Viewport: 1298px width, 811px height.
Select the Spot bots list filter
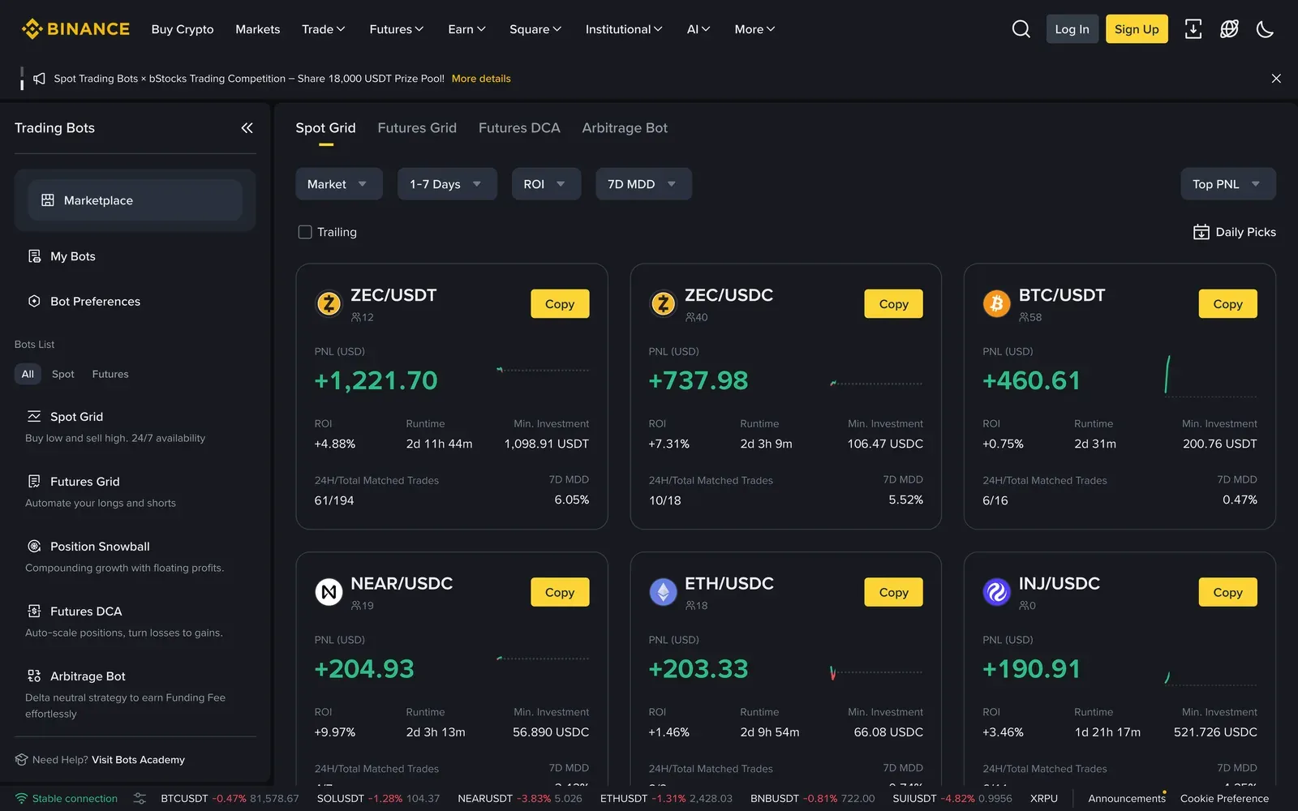pos(63,374)
